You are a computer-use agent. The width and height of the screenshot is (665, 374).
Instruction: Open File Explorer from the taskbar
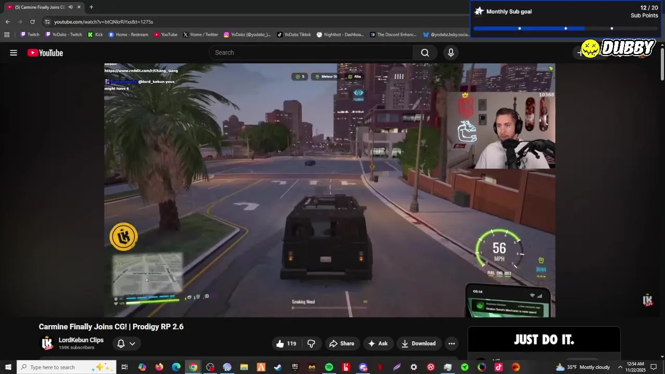coord(244,367)
